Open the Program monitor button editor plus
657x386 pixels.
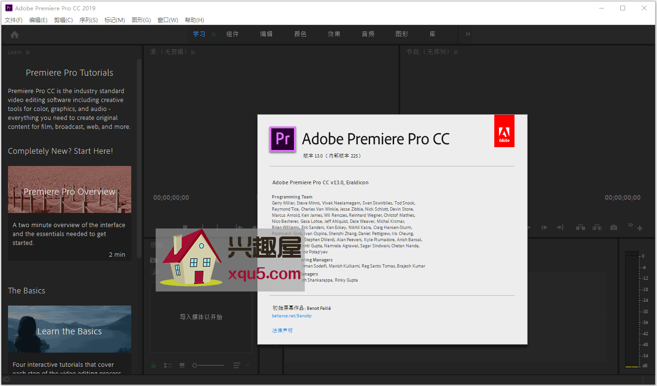[x=640, y=228]
